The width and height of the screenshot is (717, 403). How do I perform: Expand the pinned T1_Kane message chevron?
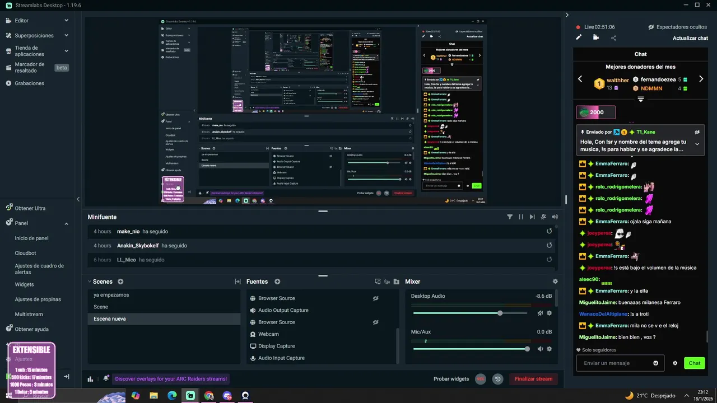[697, 144]
